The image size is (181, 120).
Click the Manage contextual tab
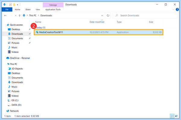tap(53, 5)
